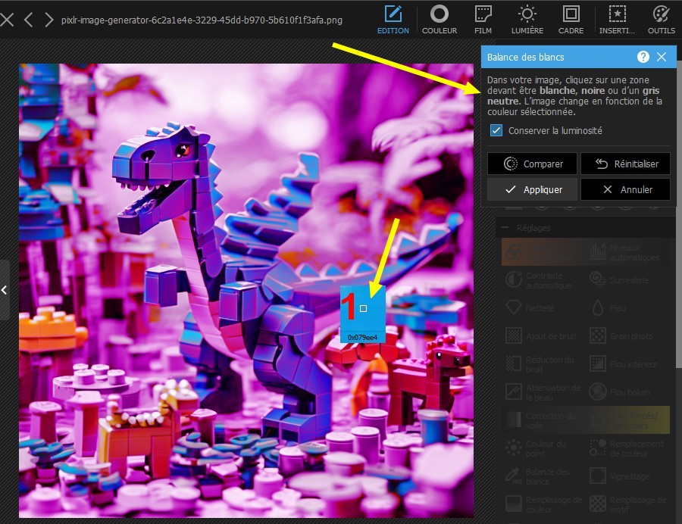The width and height of the screenshot is (682, 524).
Task: Select Atténuation de la peau tool
Action: click(543, 392)
